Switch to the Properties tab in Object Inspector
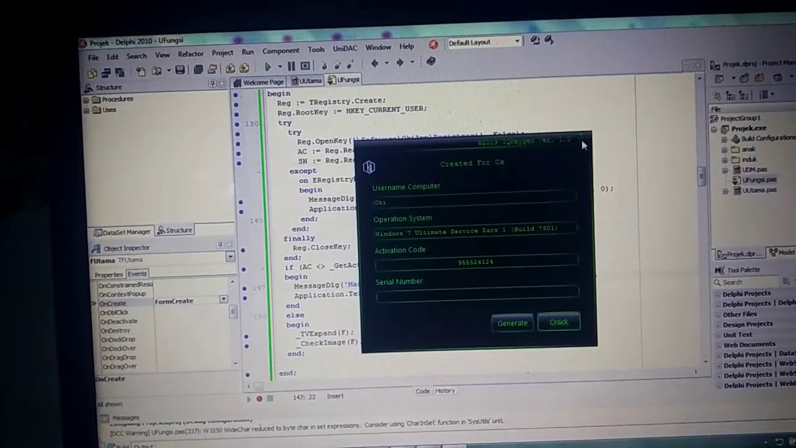This screenshot has width=796, height=448. [109, 274]
